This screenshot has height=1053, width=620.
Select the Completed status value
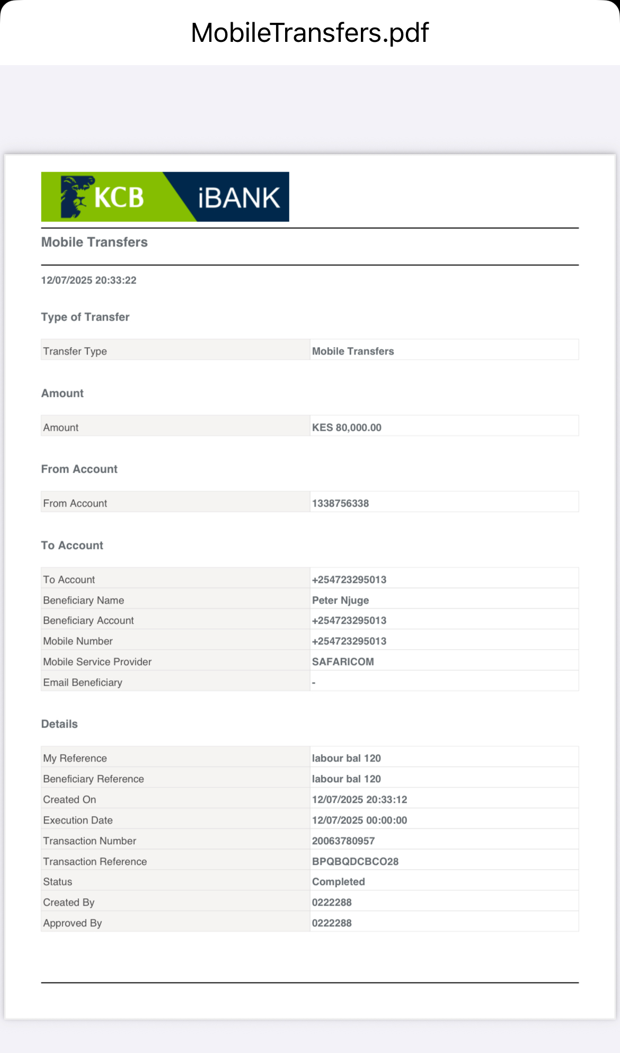click(339, 881)
